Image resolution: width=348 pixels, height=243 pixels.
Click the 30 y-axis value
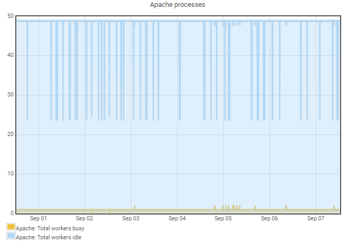11,95
